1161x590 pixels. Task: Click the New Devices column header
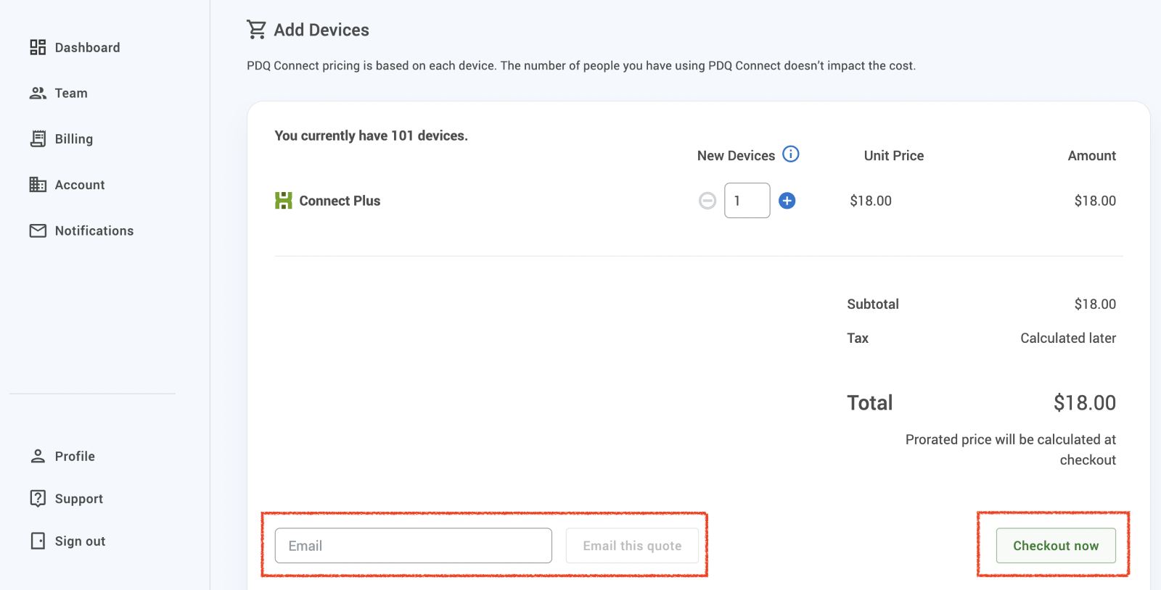(736, 155)
